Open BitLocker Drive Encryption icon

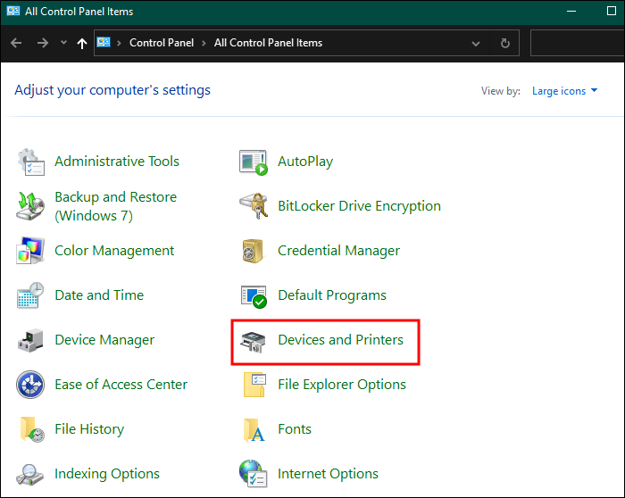click(x=254, y=206)
